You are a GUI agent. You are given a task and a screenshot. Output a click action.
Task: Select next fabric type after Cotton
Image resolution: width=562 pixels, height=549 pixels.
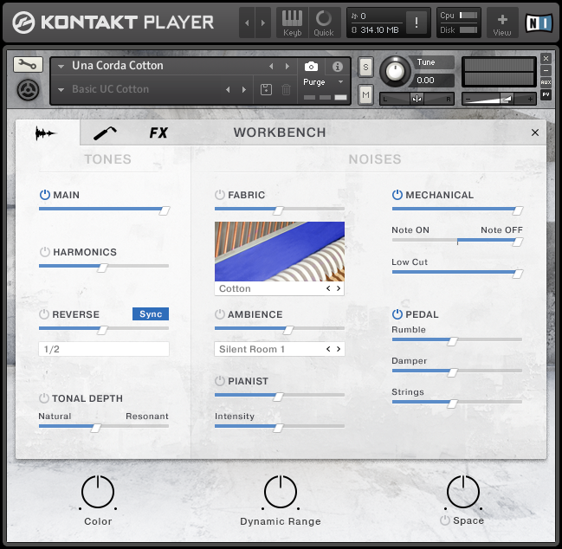pyautogui.click(x=339, y=288)
